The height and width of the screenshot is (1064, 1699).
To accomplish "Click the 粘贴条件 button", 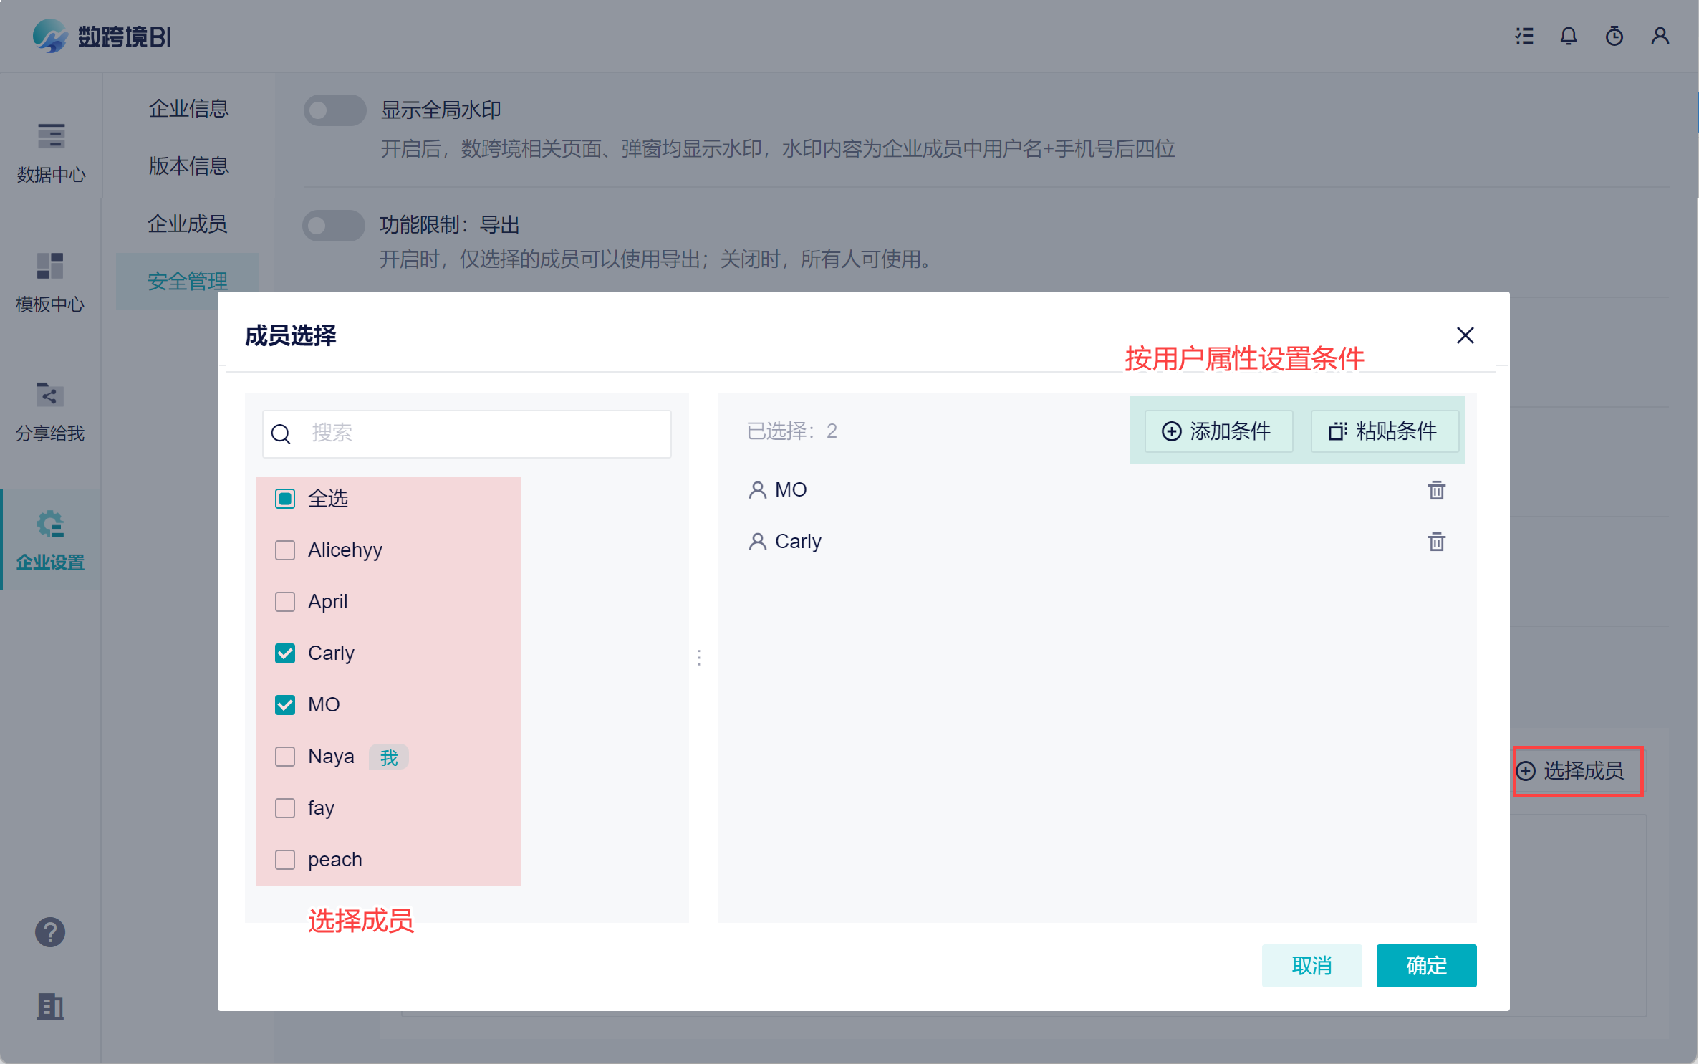I will click(1384, 431).
